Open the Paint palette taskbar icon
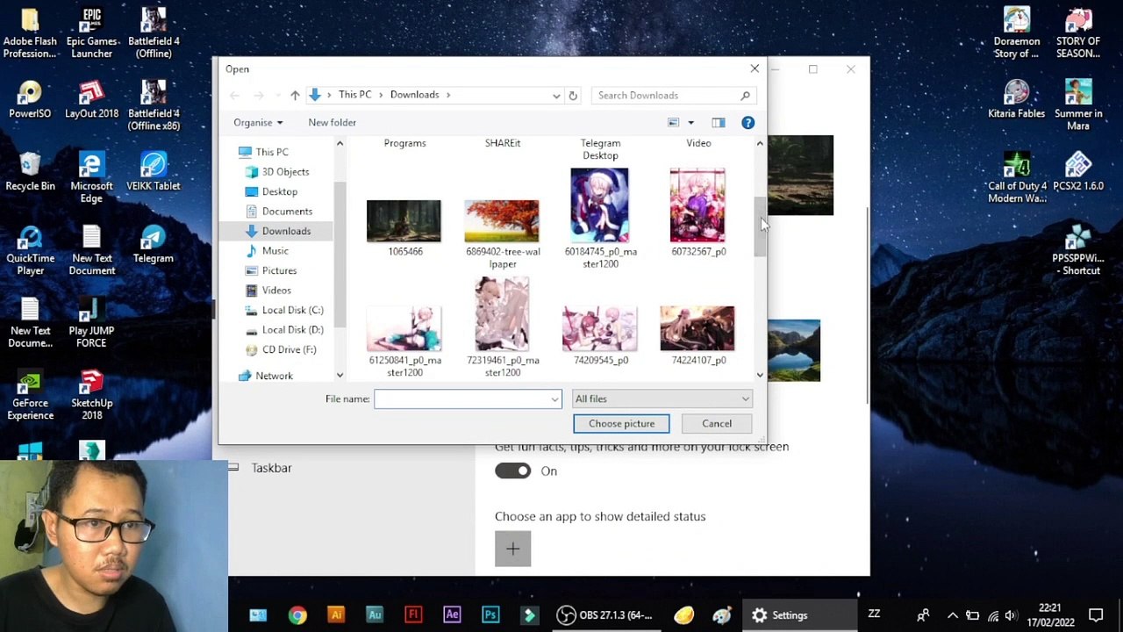Image resolution: width=1123 pixels, height=632 pixels. tap(722, 615)
